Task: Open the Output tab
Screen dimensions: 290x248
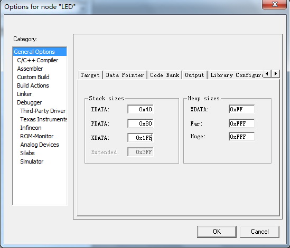Action: (x=194, y=75)
